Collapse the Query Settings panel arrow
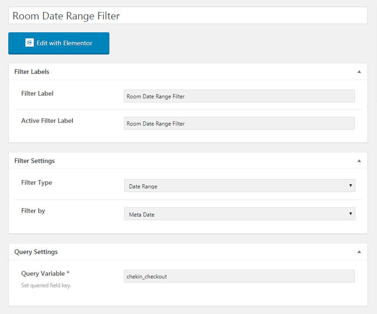The height and width of the screenshot is (314, 377). [359, 252]
